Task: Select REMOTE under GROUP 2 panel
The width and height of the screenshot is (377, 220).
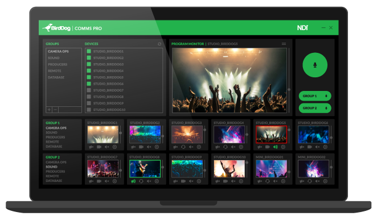Action: coord(52,176)
